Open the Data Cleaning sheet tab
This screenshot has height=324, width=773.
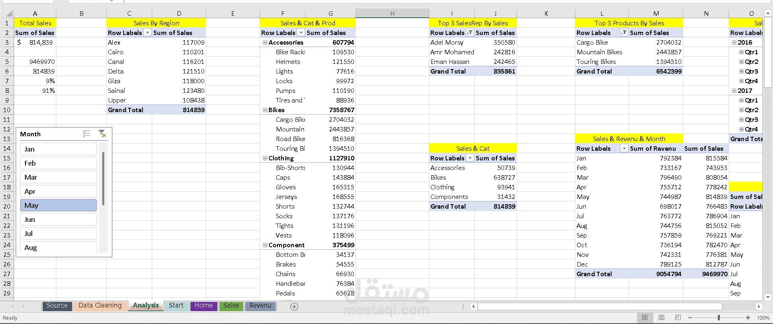pos(100,306)
